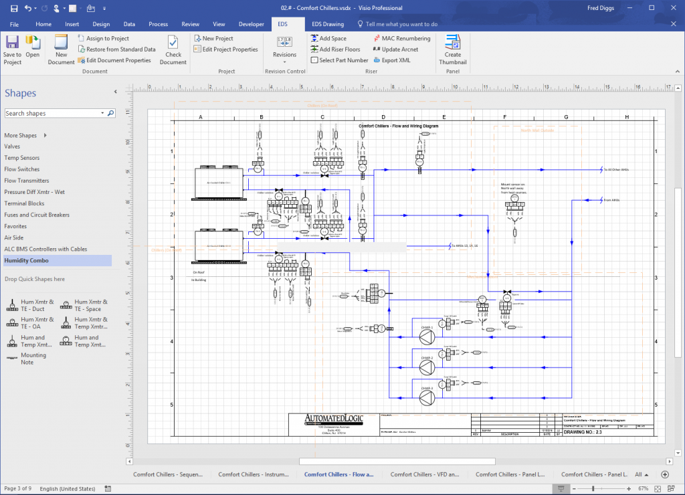Screen dimensions: 685x495
Task: Open the Developer tab
Action: (252, 24)
